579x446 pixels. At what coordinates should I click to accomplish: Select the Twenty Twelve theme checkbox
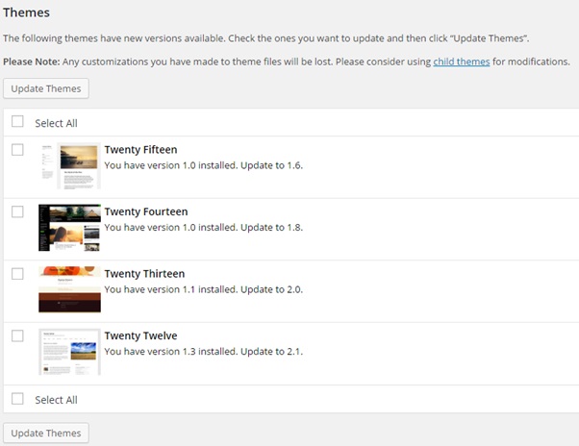click(17, 335)
